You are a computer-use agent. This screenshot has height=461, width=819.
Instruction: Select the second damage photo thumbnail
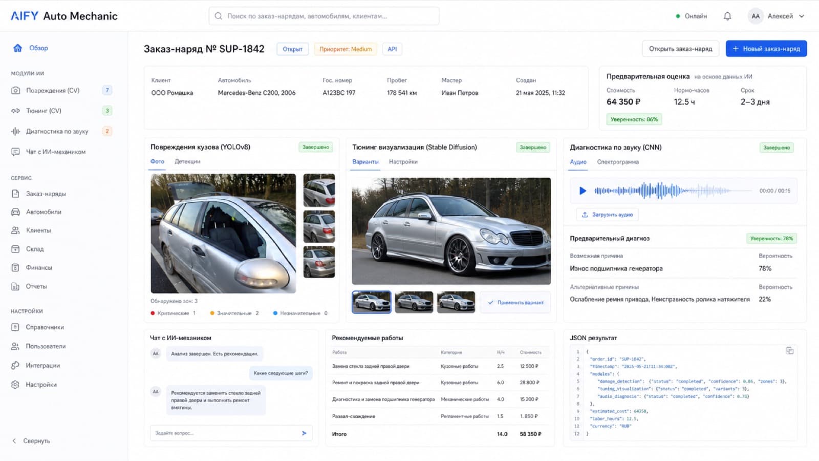[319, 226]
